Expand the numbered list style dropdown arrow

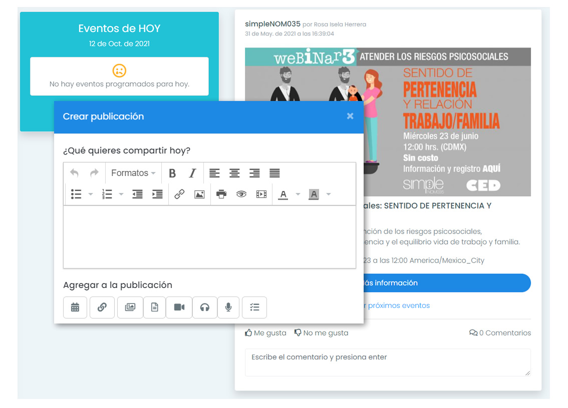coord(121,194)
